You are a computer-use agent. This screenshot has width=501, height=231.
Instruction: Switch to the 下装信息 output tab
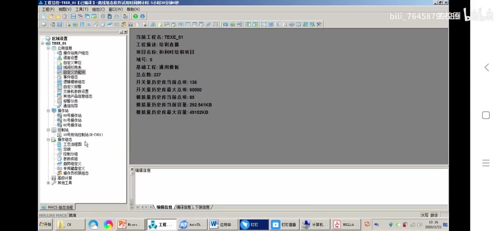(x=203, y=207)
